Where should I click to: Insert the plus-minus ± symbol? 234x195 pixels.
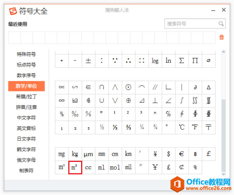[89, 61]
